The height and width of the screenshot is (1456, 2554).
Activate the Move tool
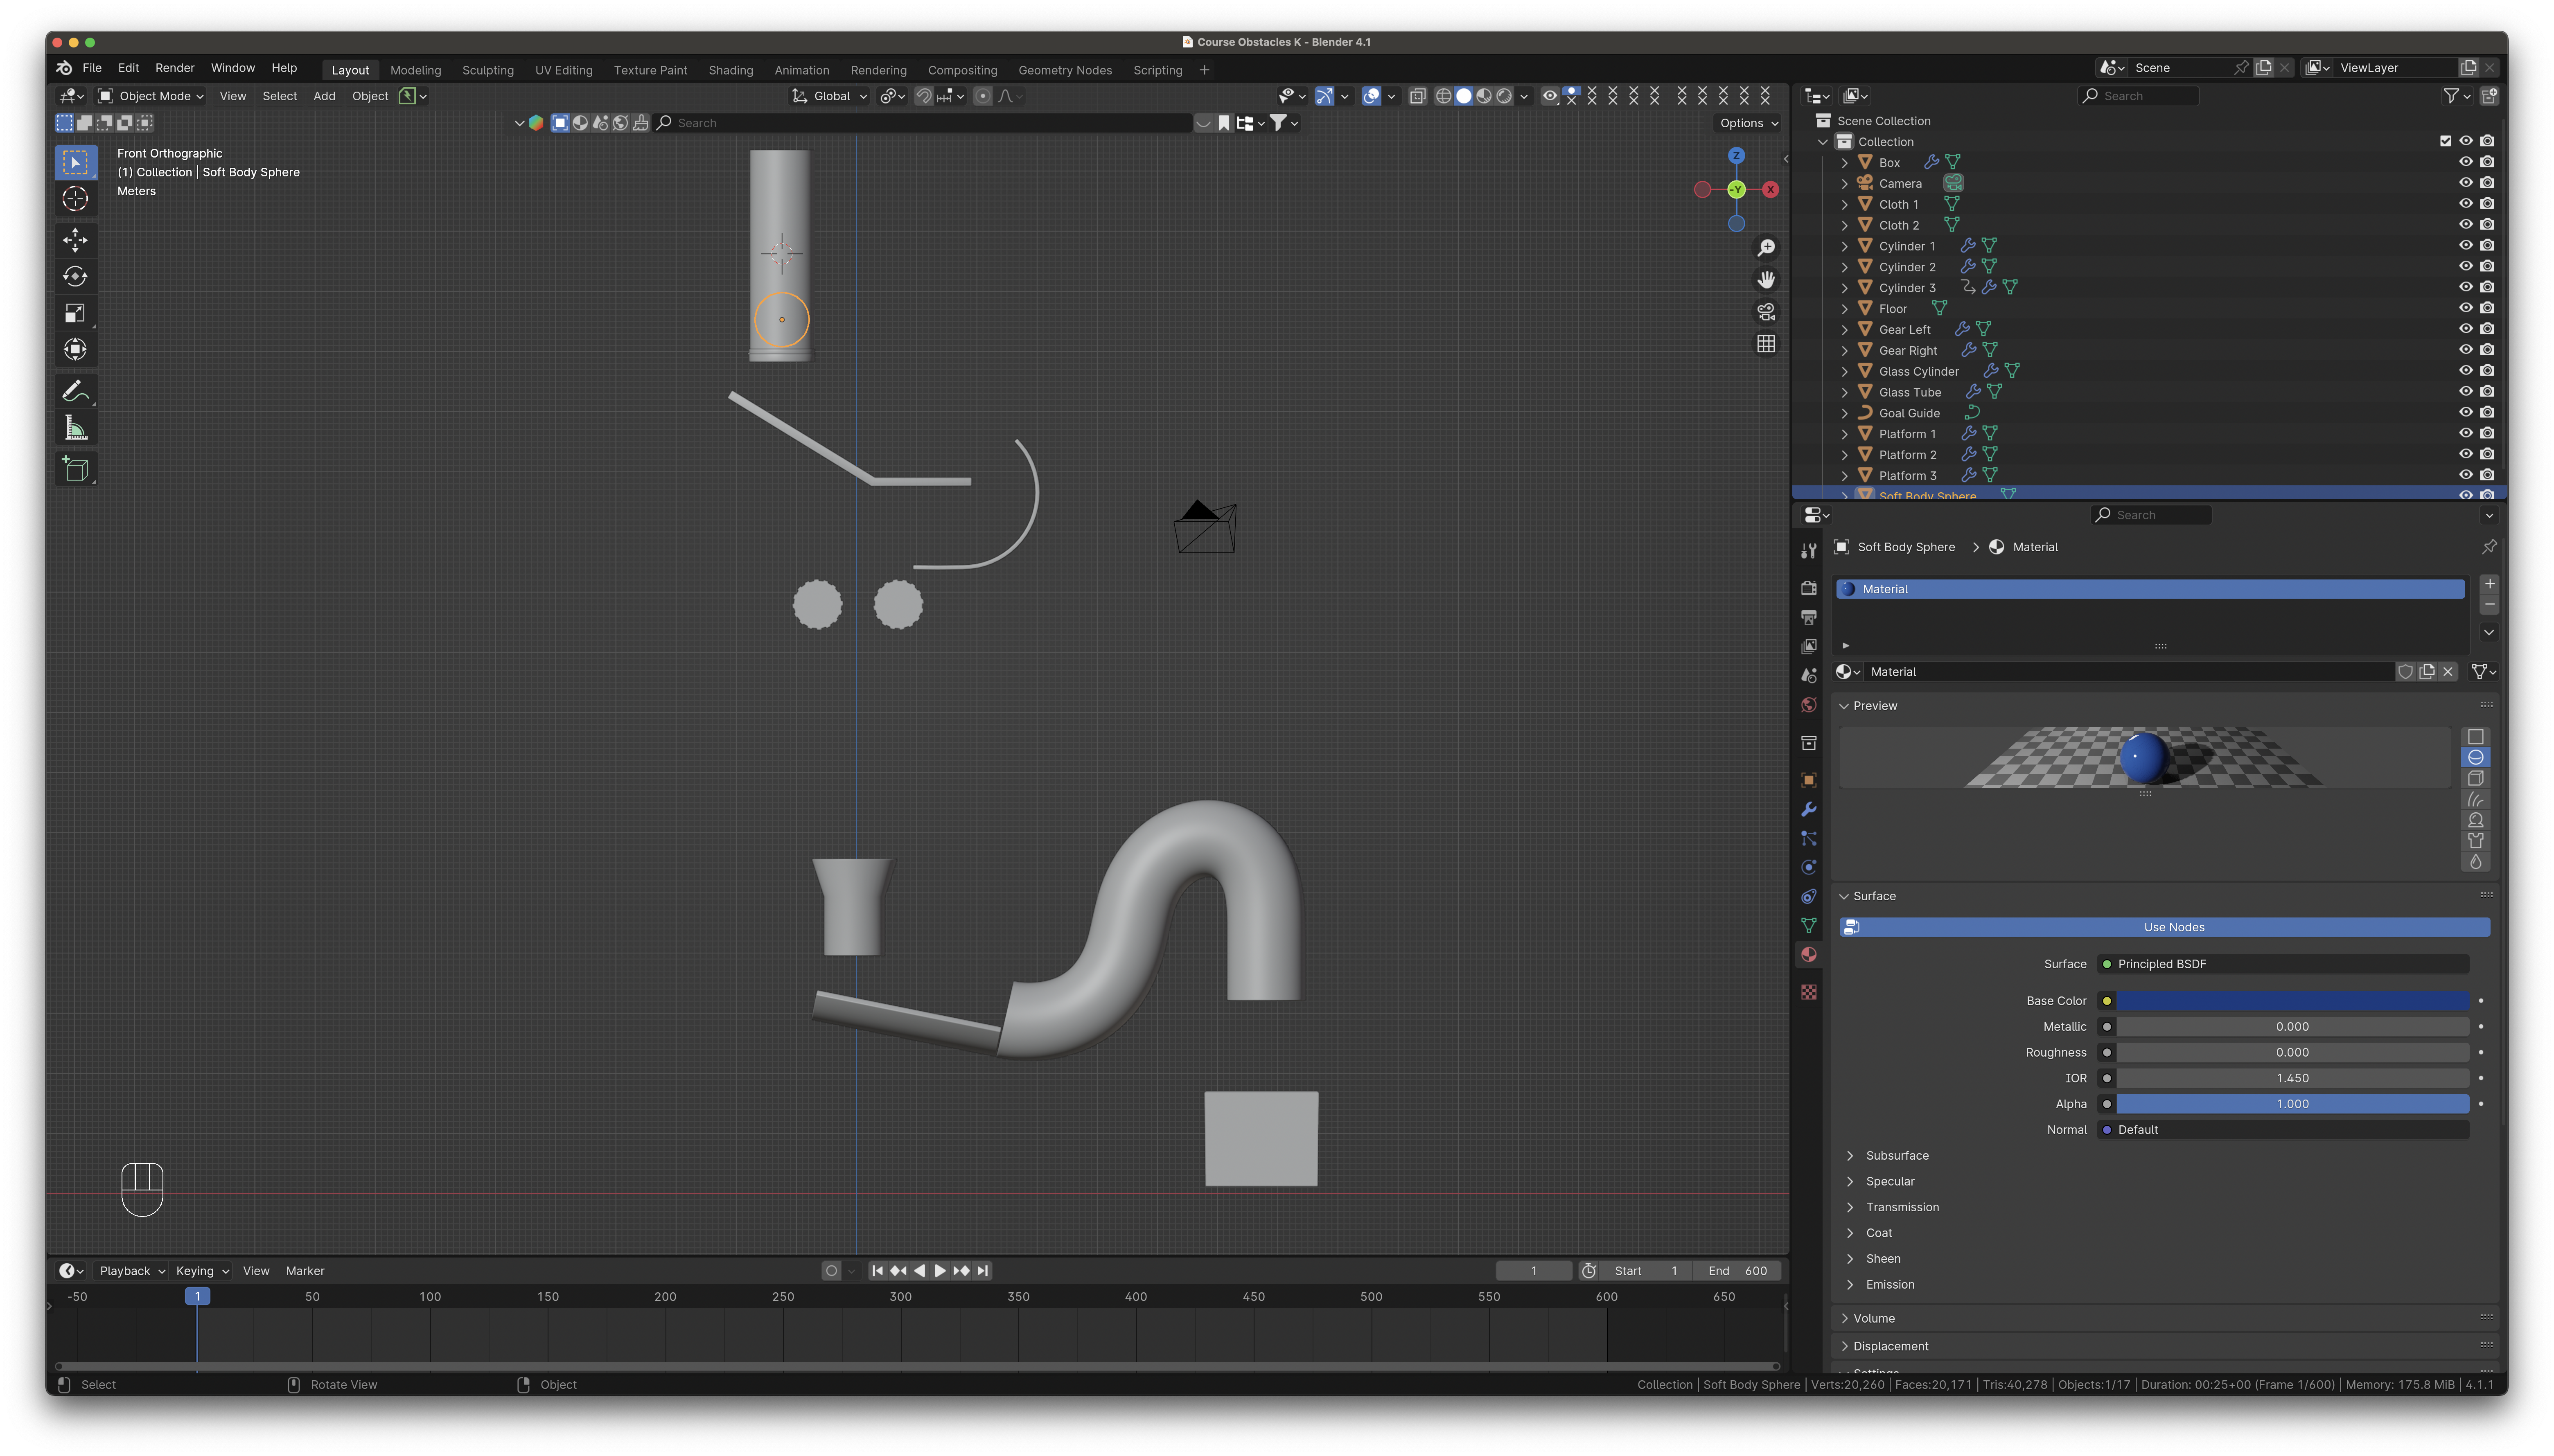(x=75, y=240)
